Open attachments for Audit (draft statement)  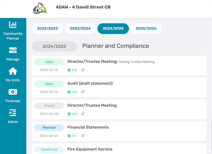(x=83, y=92)
